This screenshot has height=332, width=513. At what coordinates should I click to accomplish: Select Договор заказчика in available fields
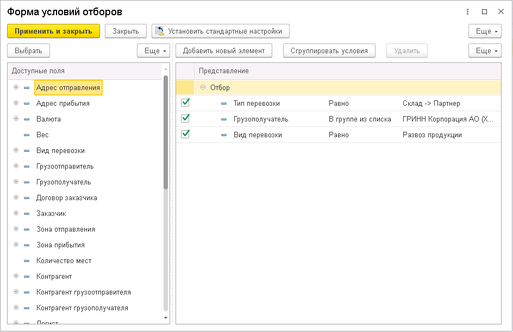[66, 198]
